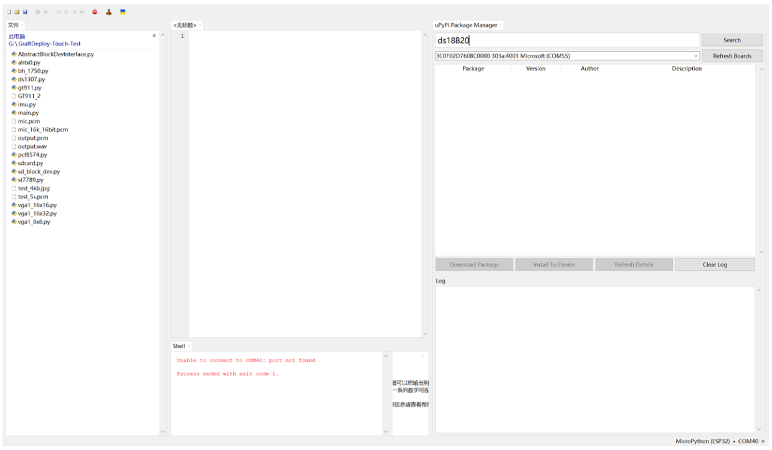This screenshot has width=772, height=450.
Task: Click the Refresh Boards button
Action: [x=731, y=56]
